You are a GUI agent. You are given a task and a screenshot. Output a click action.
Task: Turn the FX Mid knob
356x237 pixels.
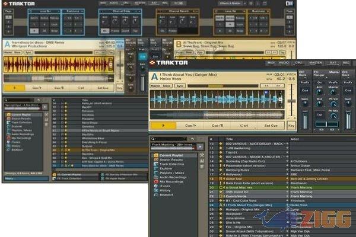point(319,104)
